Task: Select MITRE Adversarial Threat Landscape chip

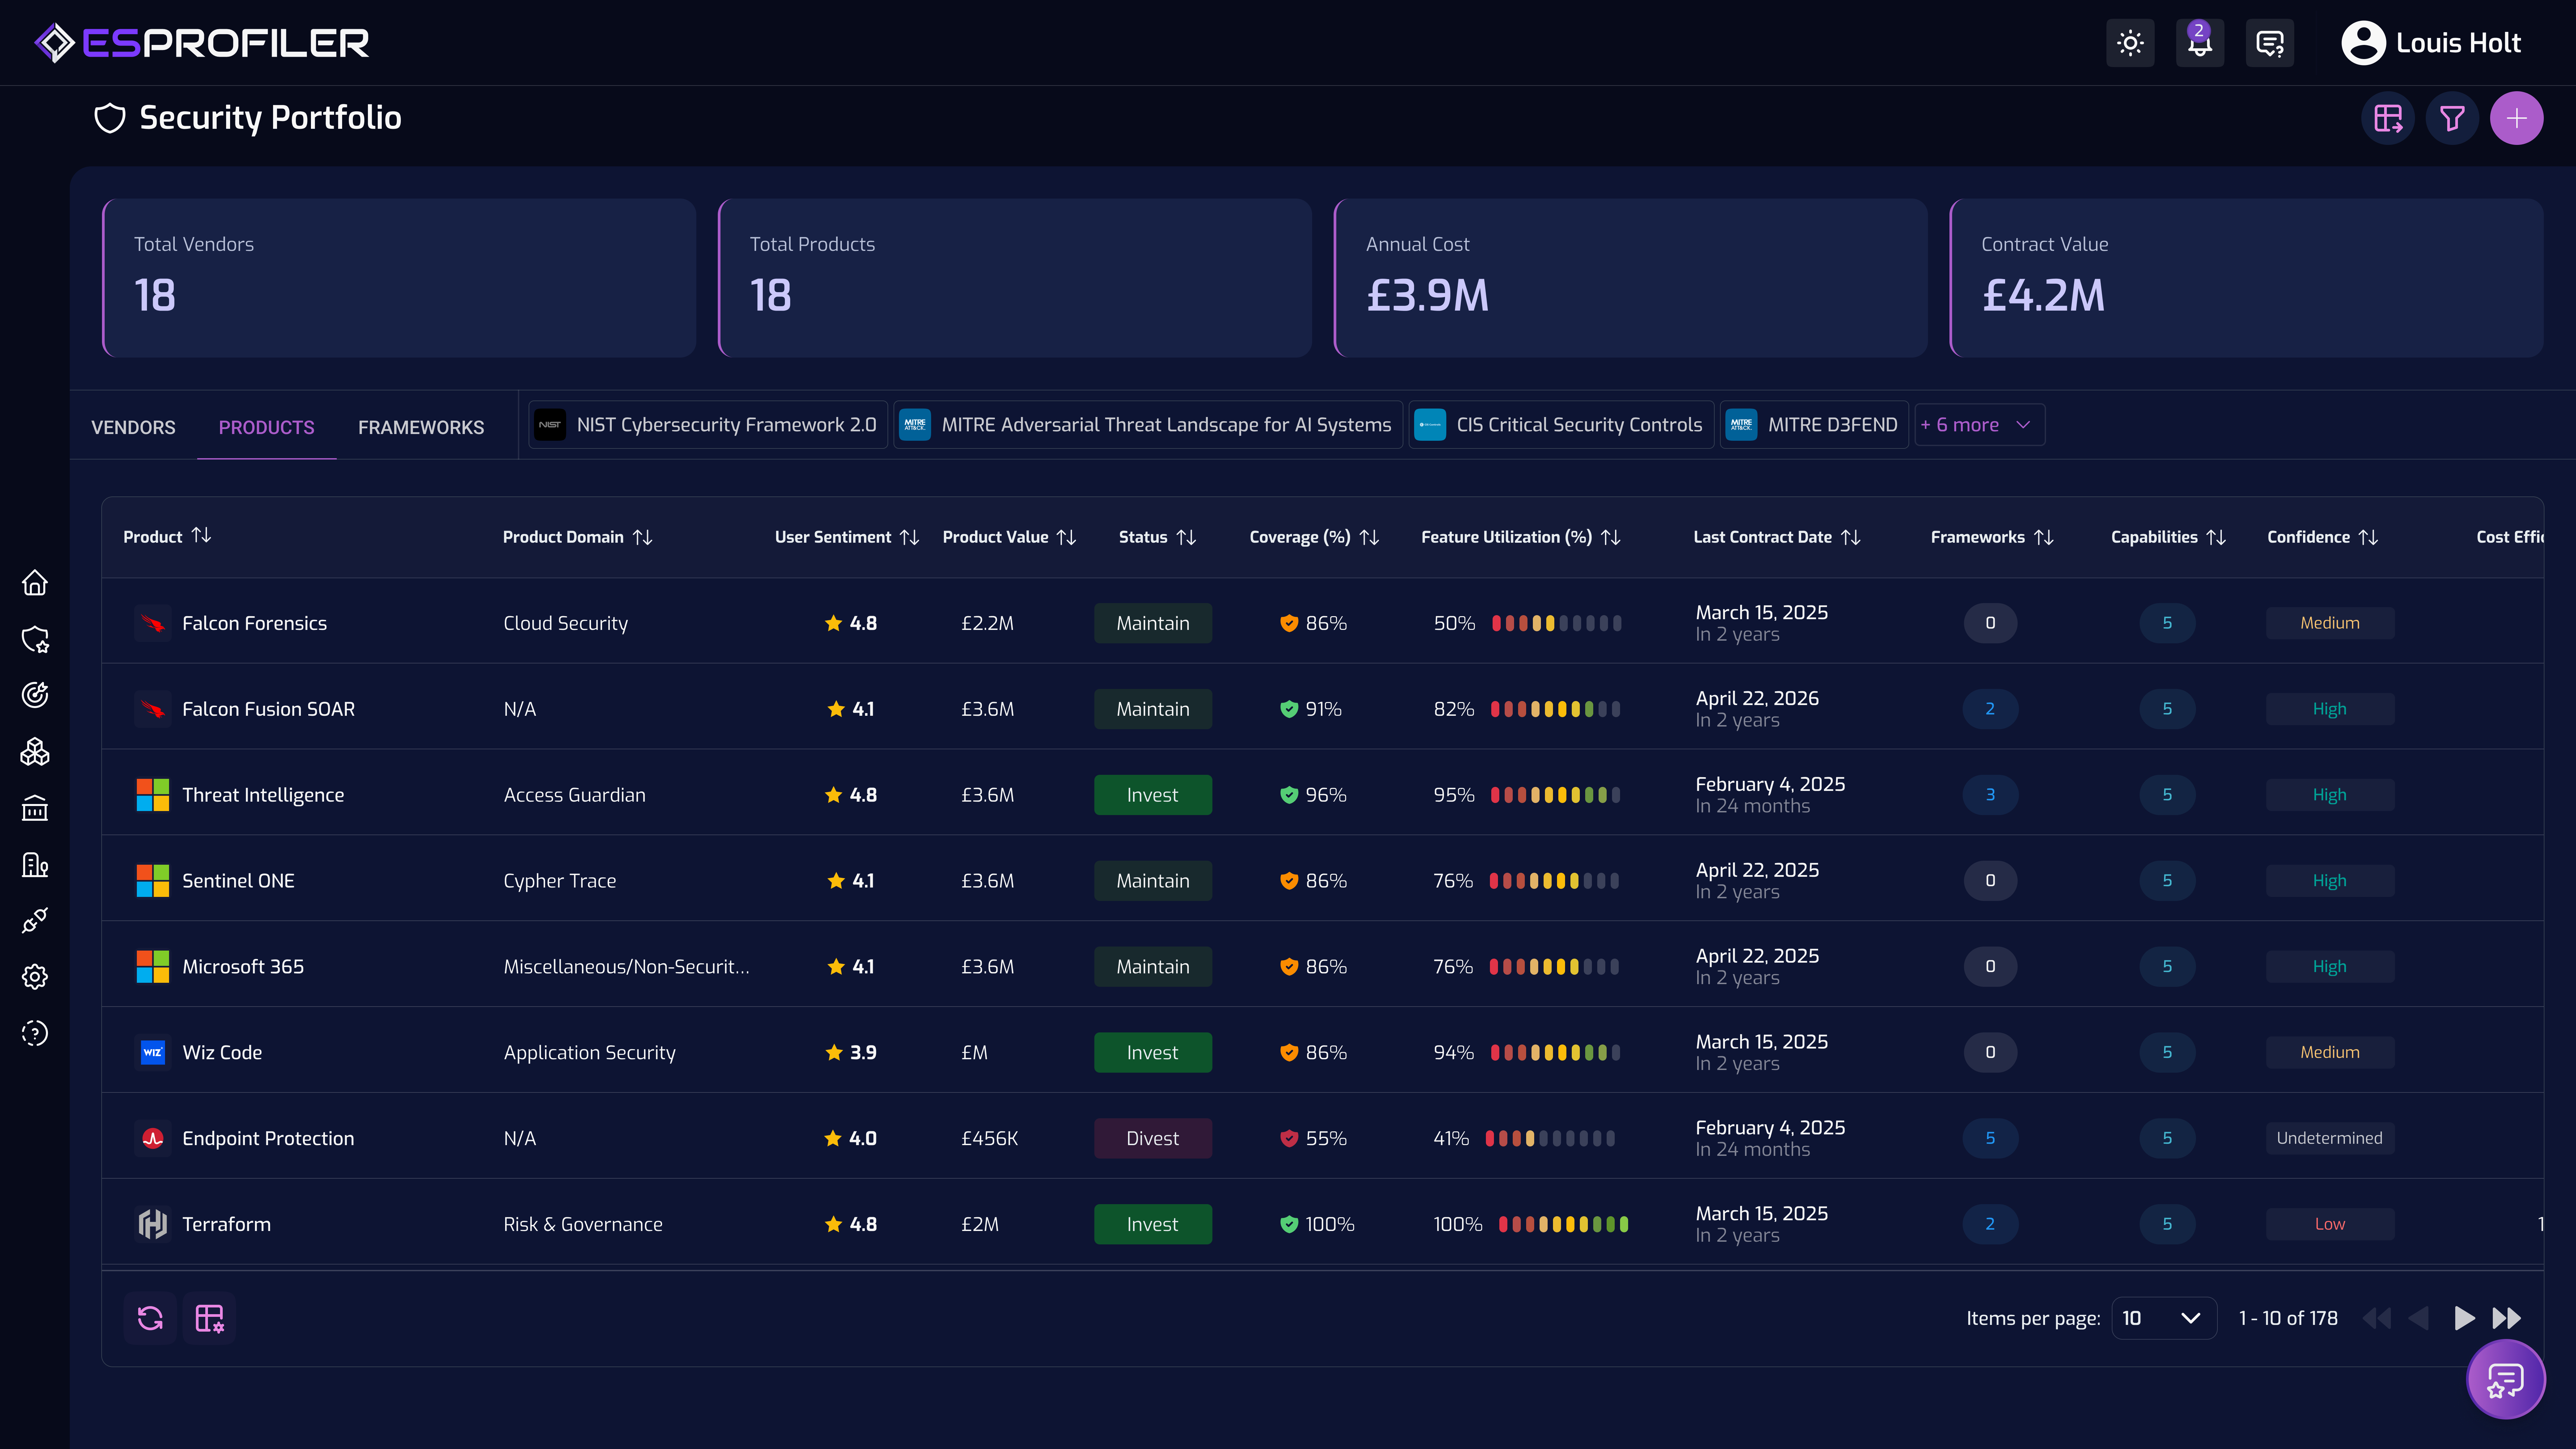Action: [x=1148, y=425]
